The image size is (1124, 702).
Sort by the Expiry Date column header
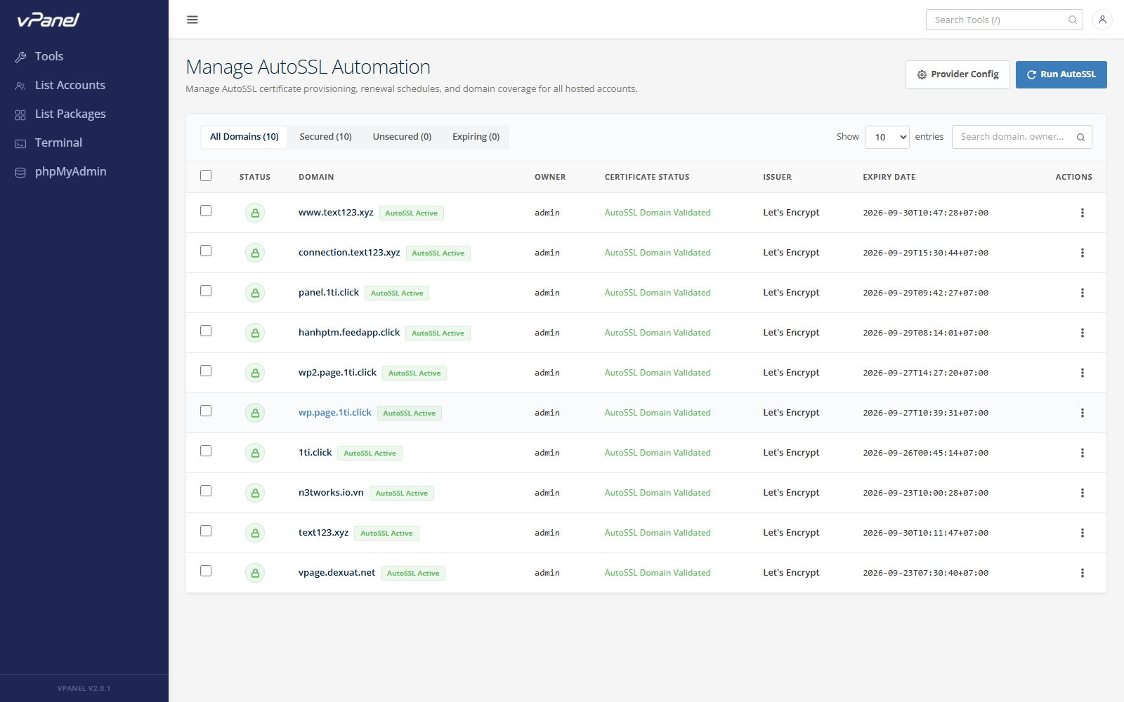[889, 177]
